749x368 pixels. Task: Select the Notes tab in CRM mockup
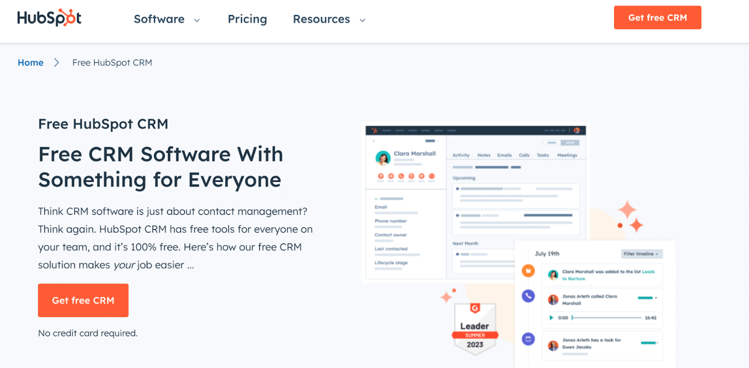click(484, 155)
